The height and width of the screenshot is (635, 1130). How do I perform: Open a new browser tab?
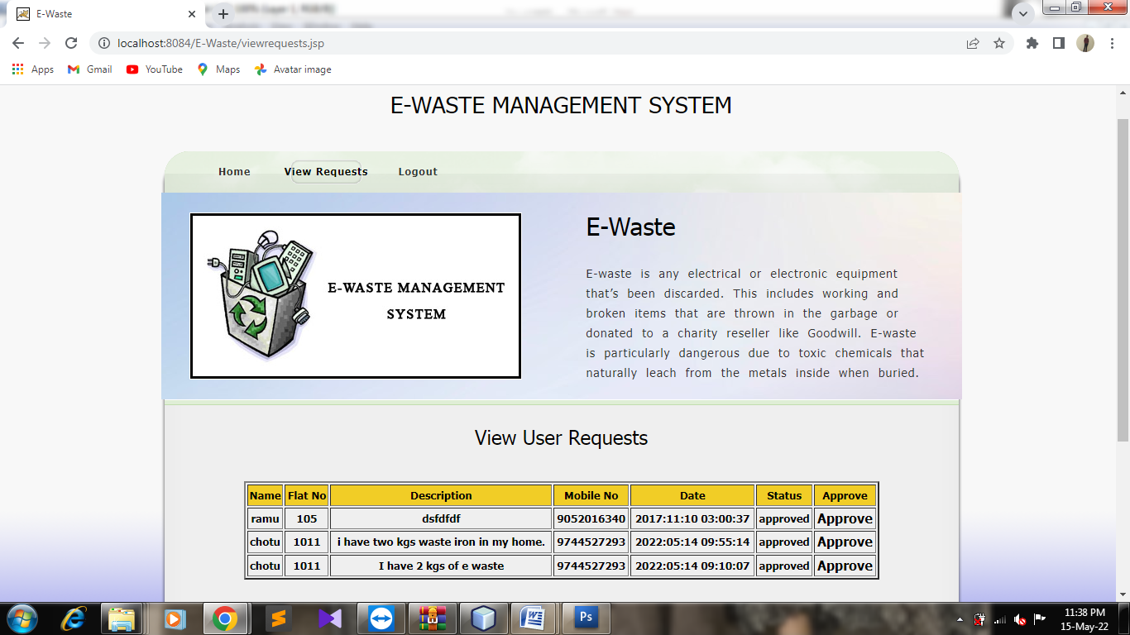223,14
